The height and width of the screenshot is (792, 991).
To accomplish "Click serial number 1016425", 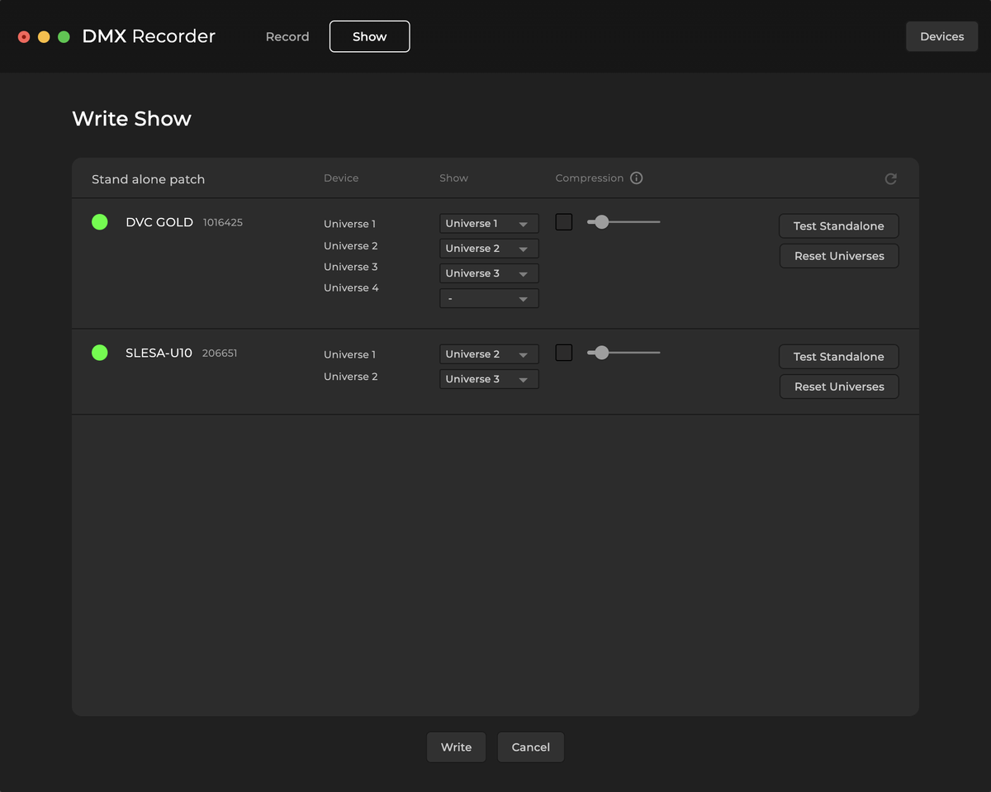I will tap(223, 223).
